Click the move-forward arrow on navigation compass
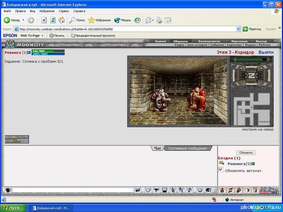The width and height of the screenshot is (283, 212). (251, 69)
